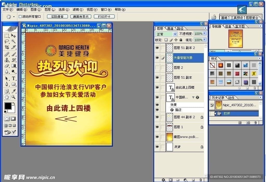
Task: Select the Crop tool
Action: pos(7,47)
